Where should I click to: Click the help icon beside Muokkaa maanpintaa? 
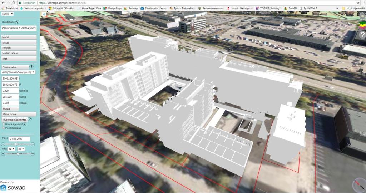click(30, 119)
